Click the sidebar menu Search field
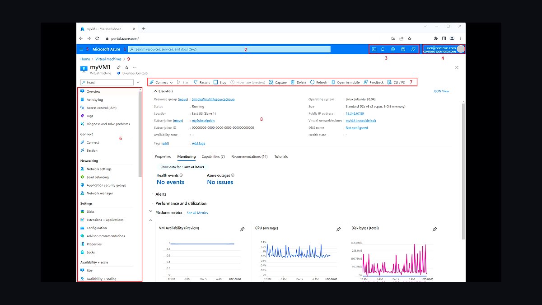The width and height of the screenshot is (542, 305). pos(107,82)
